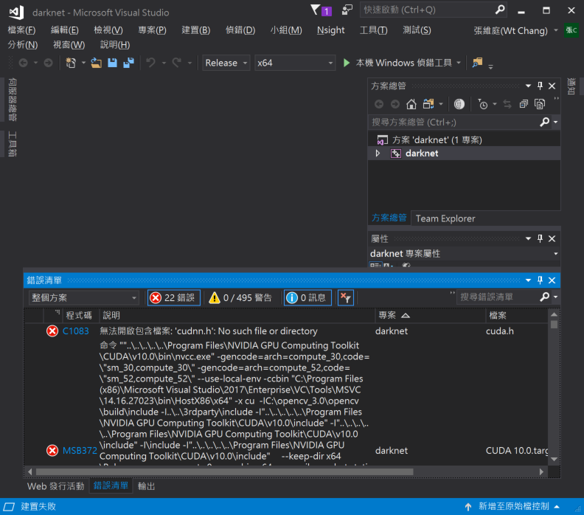Click the undo toolbar icon
This screenshot has height=515, width=584.
click(x=150, y=63)
